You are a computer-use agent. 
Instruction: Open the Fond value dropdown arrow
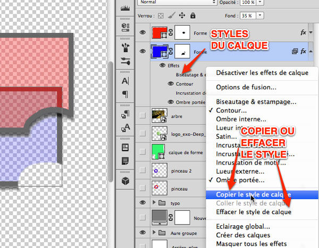point(260,15)
